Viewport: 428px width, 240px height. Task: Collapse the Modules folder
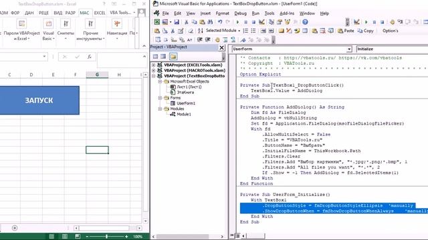click(x=160, y=109)
